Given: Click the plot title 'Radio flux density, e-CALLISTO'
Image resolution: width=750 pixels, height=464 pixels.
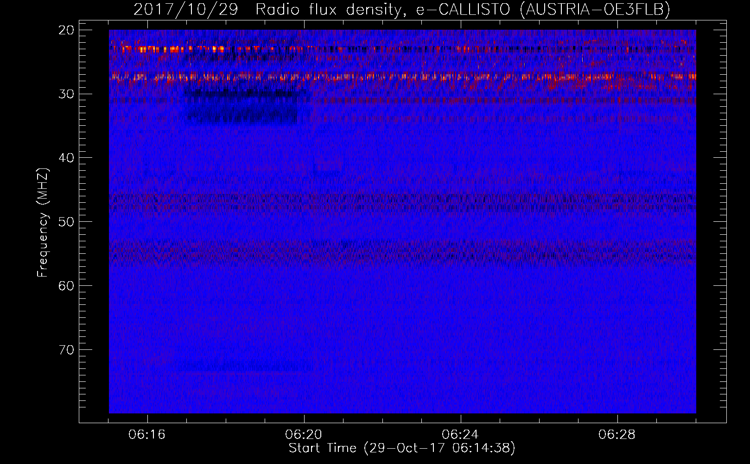Looking at the screenshot, I should click(383, 9).
